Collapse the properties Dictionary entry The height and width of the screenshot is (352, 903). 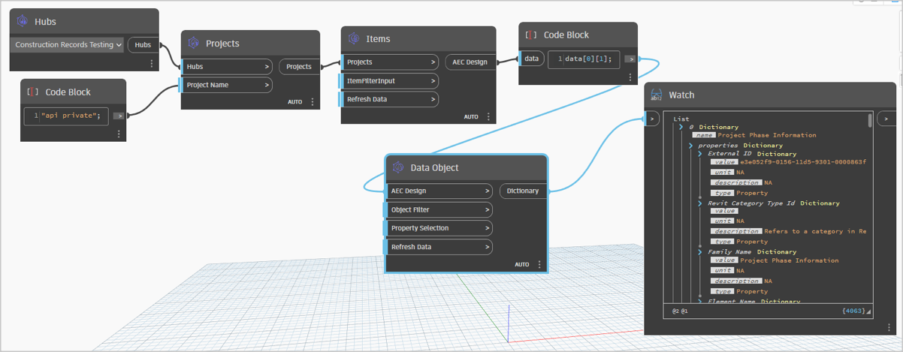coord(690,146)
